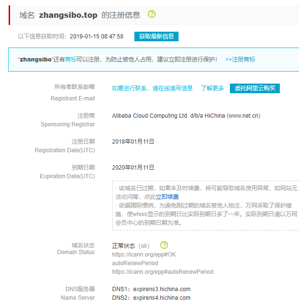Click the help icon next to 正常状态 (ok)

[164, 245]
